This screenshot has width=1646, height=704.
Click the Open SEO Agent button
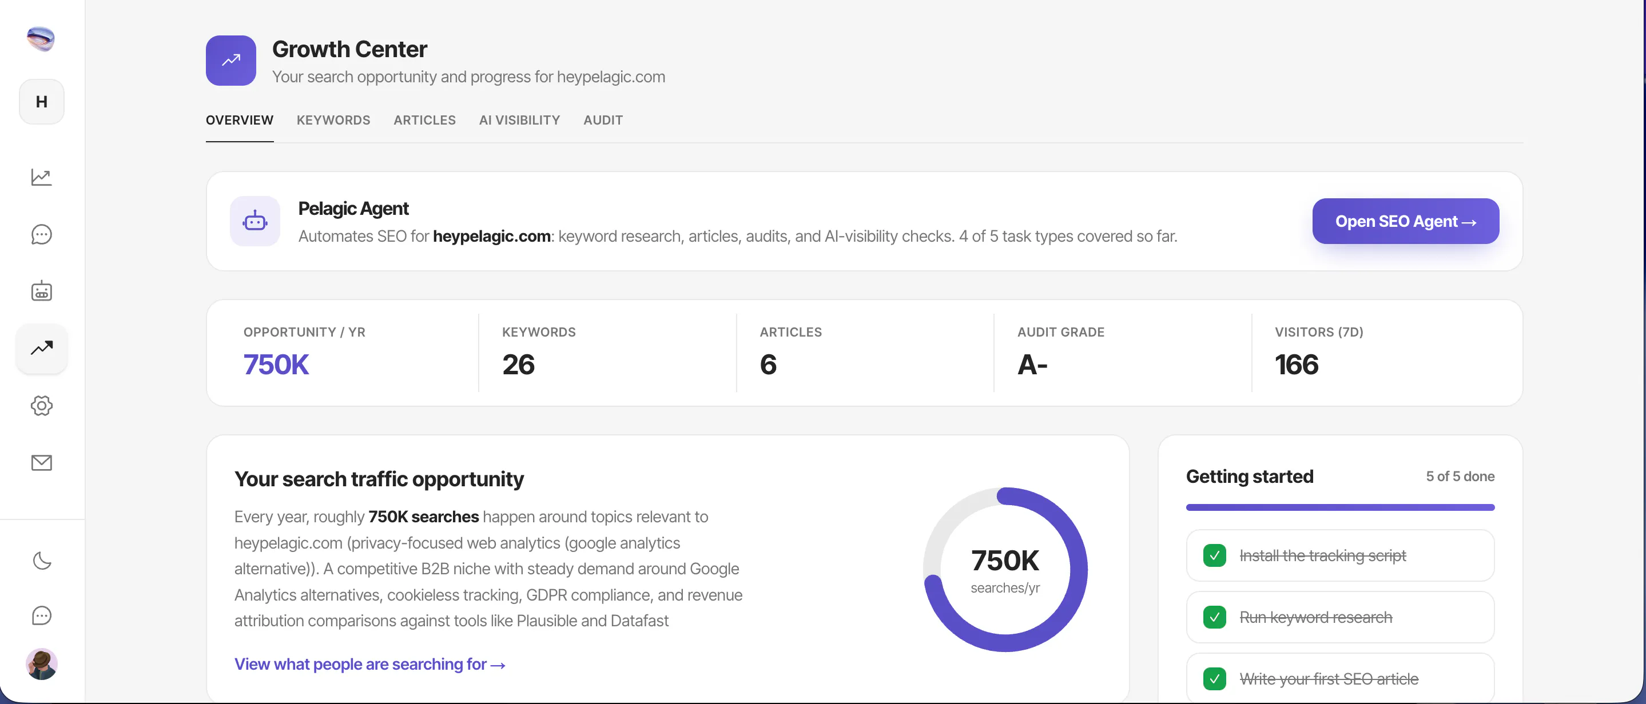1406,221
